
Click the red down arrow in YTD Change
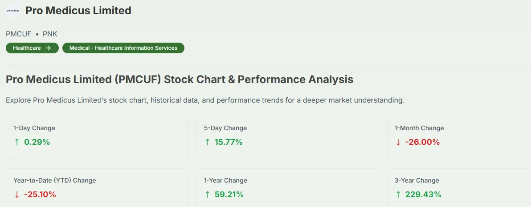click(17, 195)
